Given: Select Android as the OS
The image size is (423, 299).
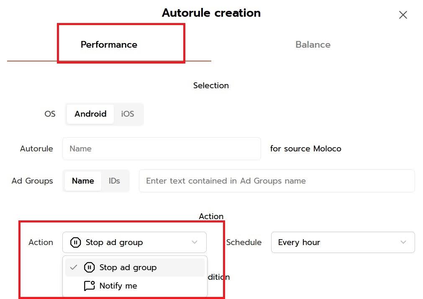Looking at the screenshot, I should pyautogui.click(x=90, y=114).
